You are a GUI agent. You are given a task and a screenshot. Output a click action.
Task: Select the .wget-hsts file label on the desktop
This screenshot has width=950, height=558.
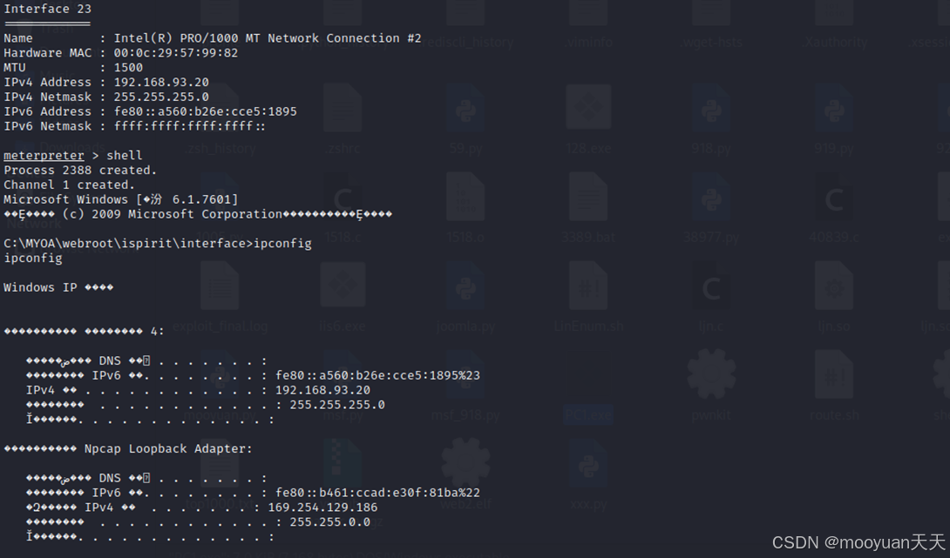710,43
